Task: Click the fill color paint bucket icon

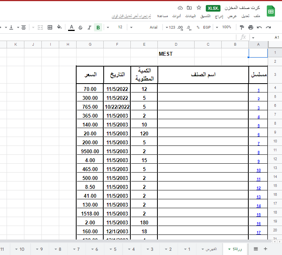Action: click(59, 27)
